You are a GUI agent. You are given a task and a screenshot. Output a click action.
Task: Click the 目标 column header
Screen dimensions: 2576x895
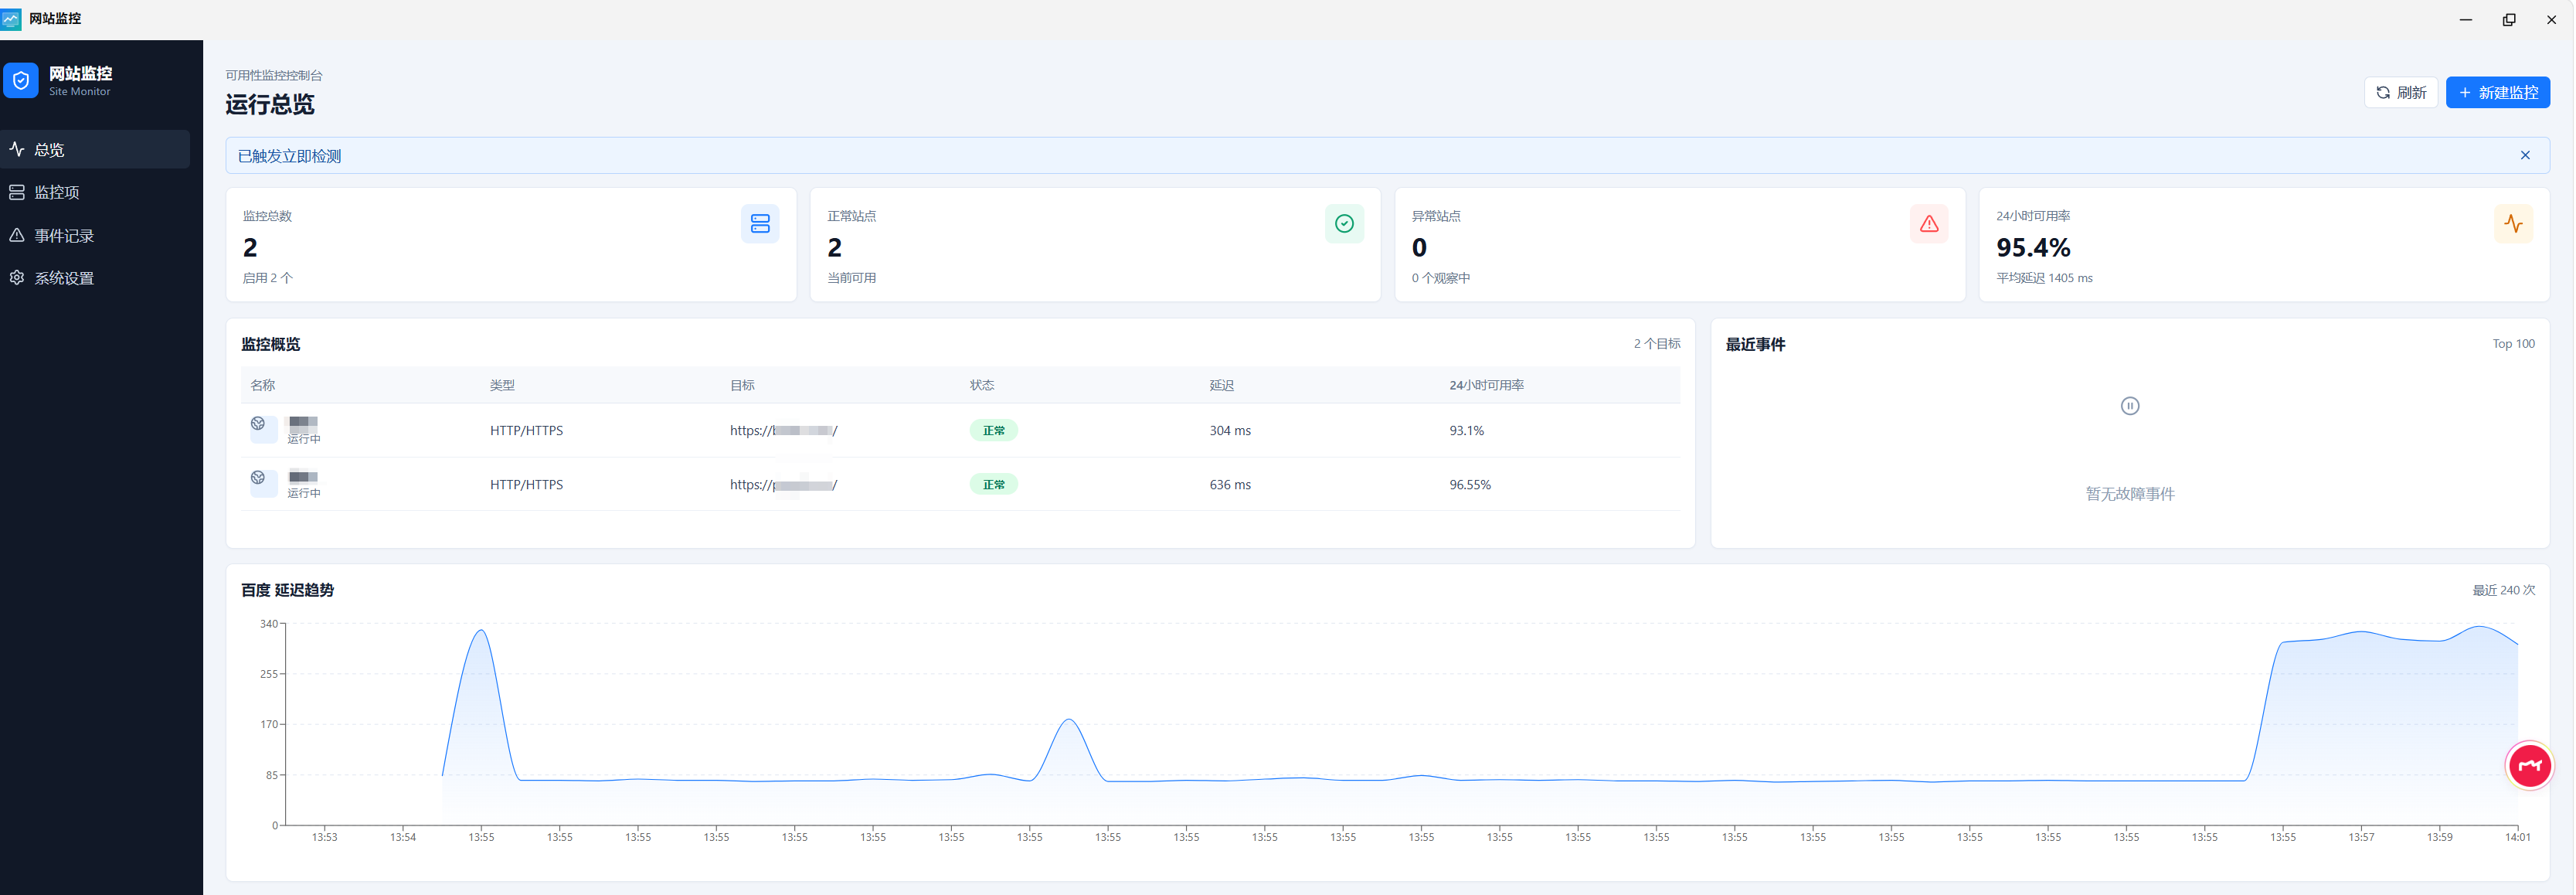(742, 385)
